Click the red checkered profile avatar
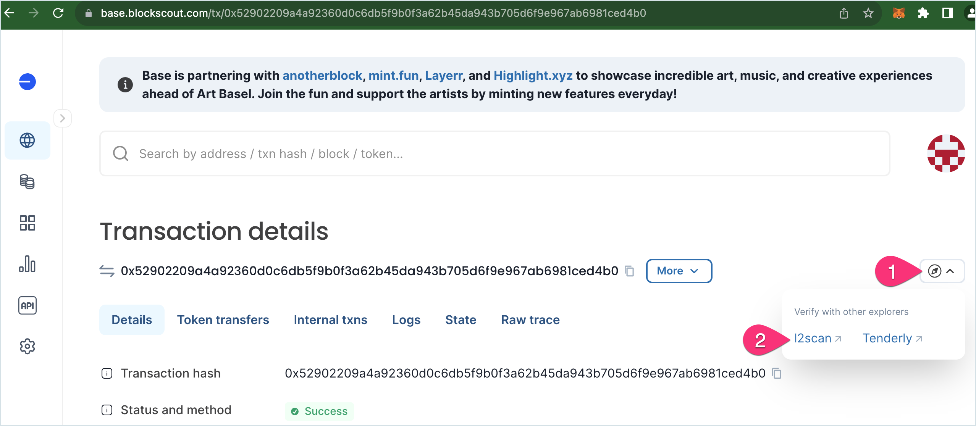 click(946, 153)
